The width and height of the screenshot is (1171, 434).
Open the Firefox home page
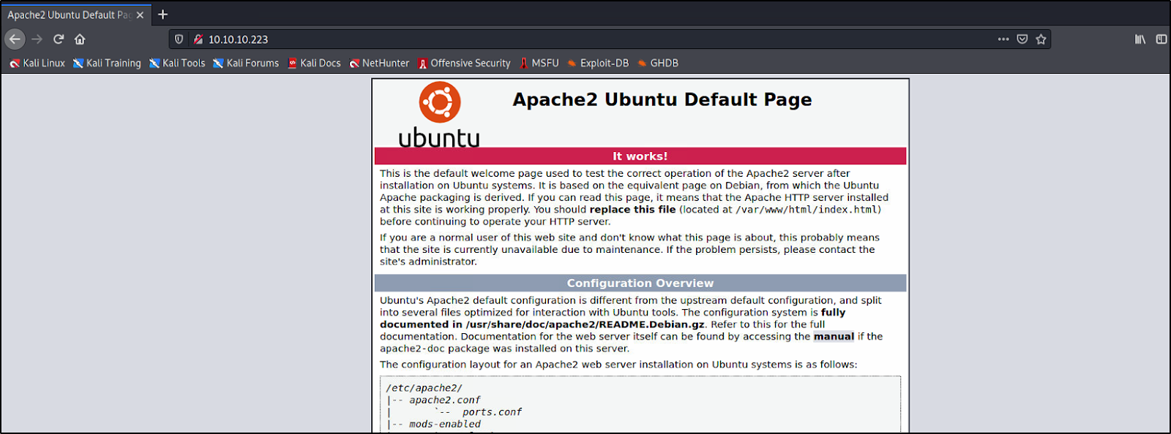click(x=80, y=39)
